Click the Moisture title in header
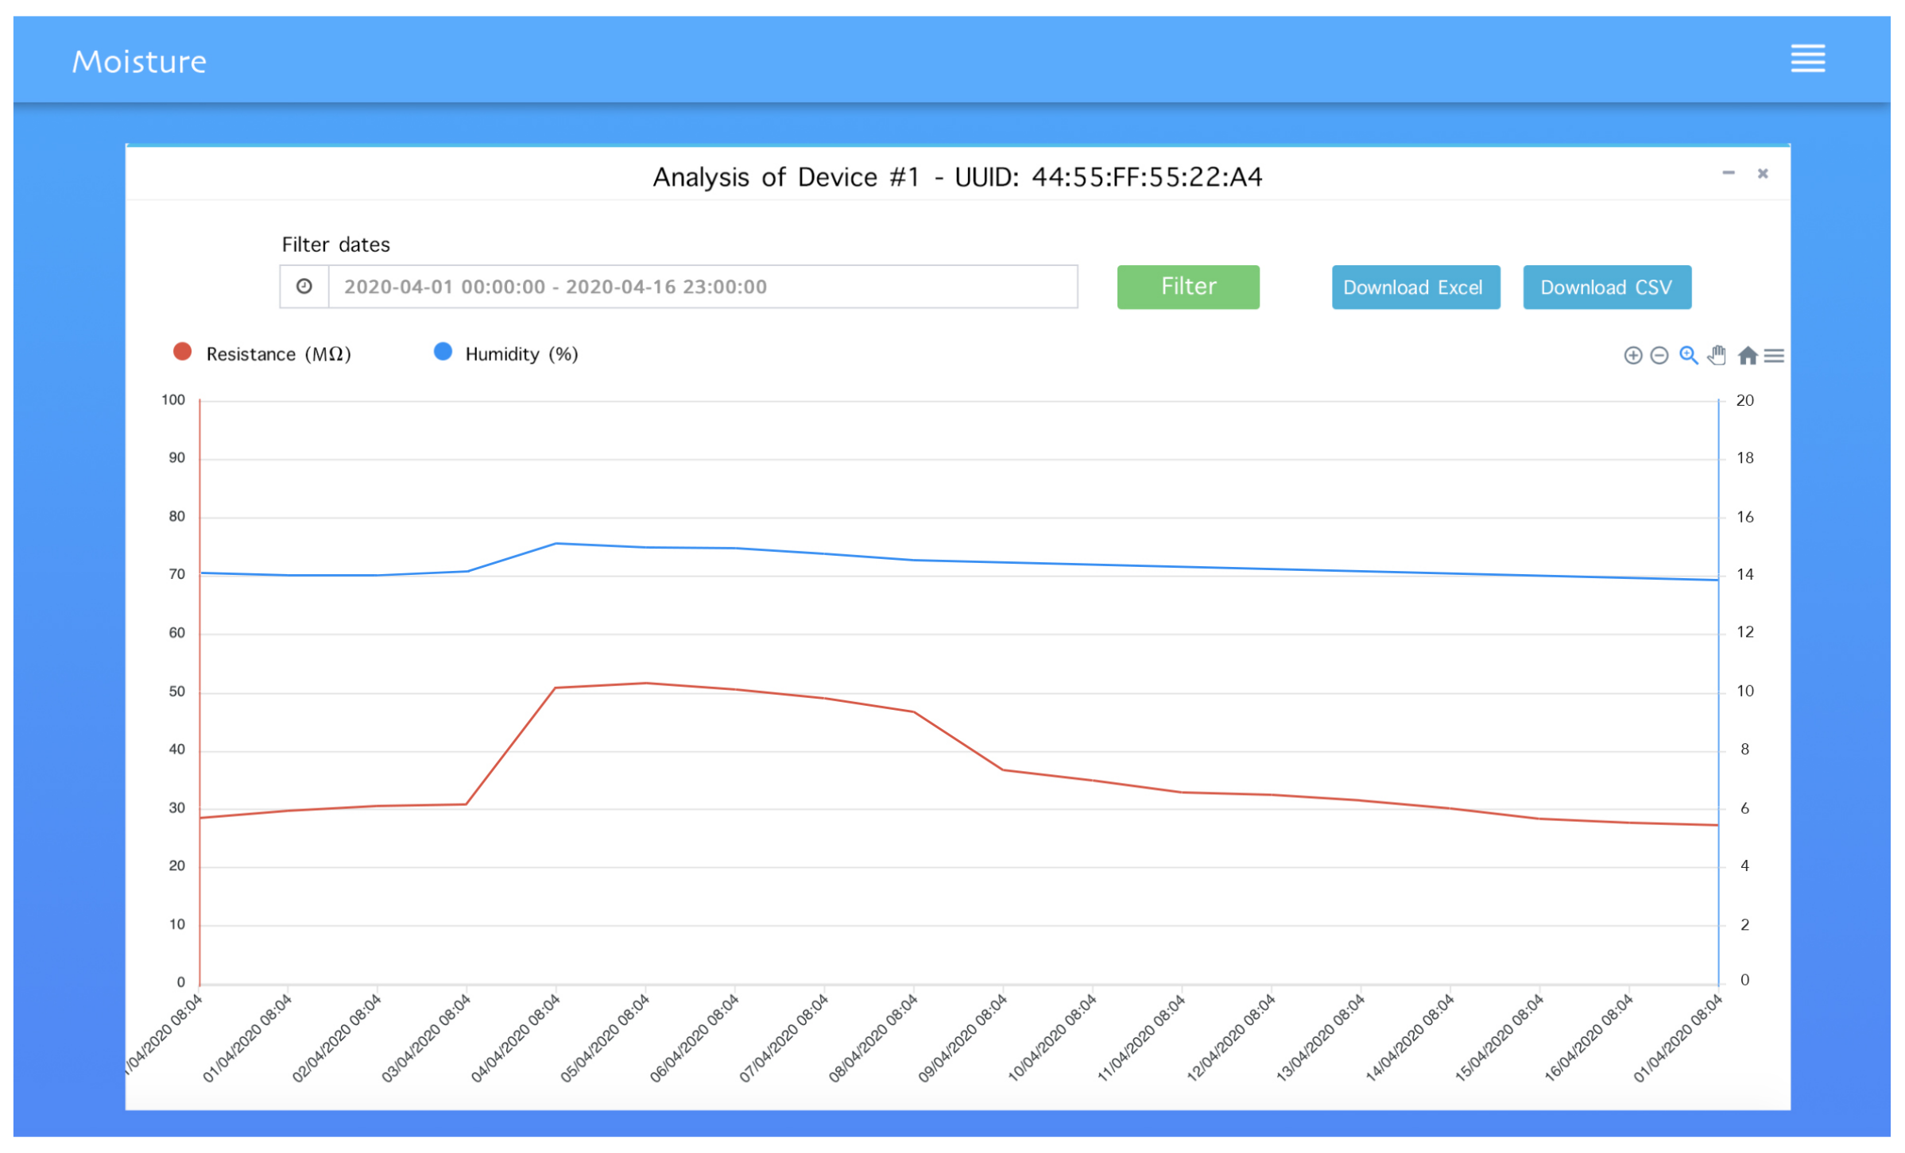The height and width of the screenshot is (1153, 1905). pyautogui.click(x=139, y=62)
